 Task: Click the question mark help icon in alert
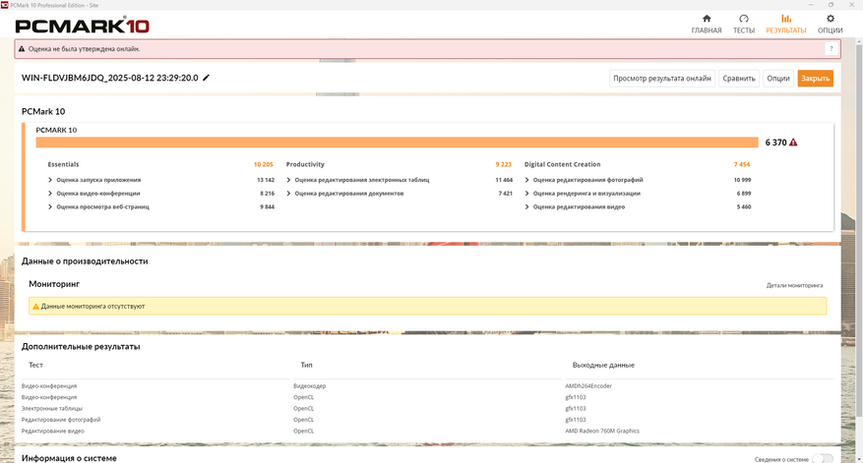pos(832,49)
